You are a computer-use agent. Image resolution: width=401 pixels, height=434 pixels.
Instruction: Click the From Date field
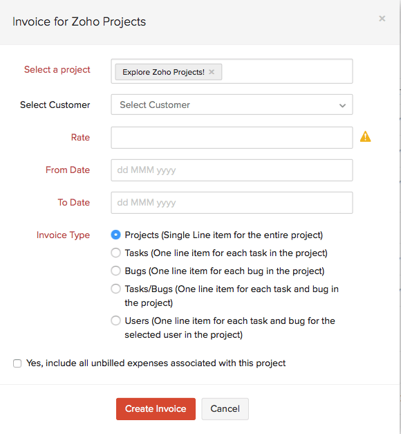pos(232,170)
